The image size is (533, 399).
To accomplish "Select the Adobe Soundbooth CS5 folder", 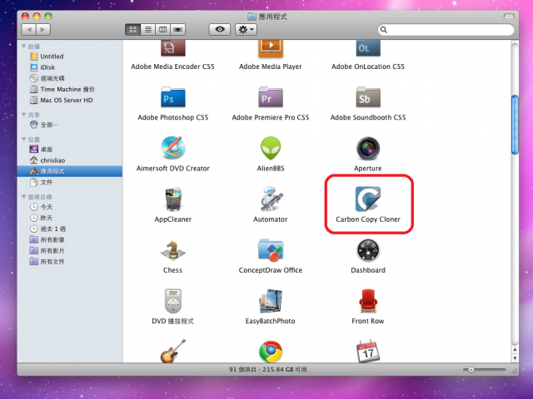I will coord(368,98).
